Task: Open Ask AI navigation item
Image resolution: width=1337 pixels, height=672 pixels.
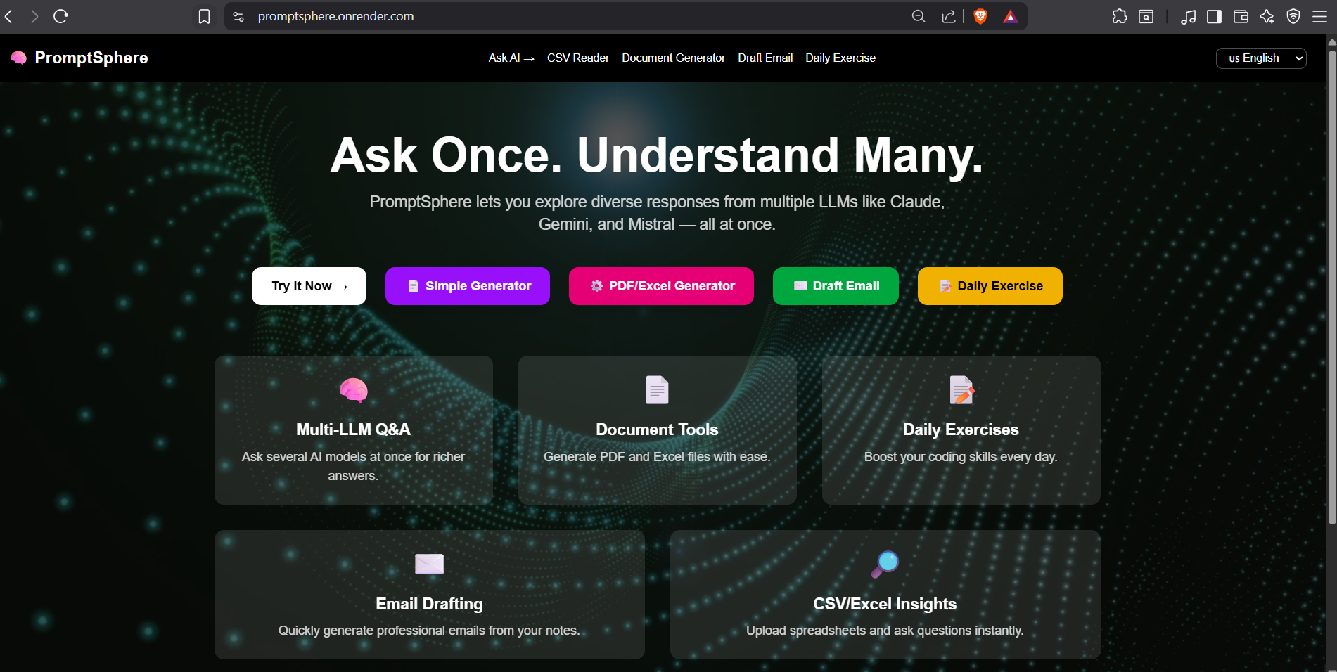Action: (x=511, y=58)
